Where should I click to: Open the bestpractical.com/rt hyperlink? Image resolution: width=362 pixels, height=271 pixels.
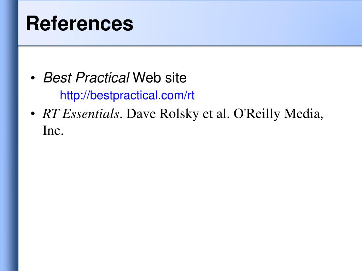[x=127, y=95]
